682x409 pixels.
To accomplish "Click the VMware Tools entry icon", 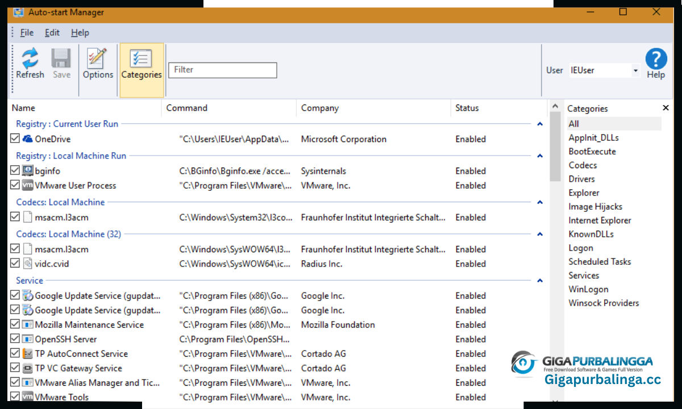I will (28, 397).
